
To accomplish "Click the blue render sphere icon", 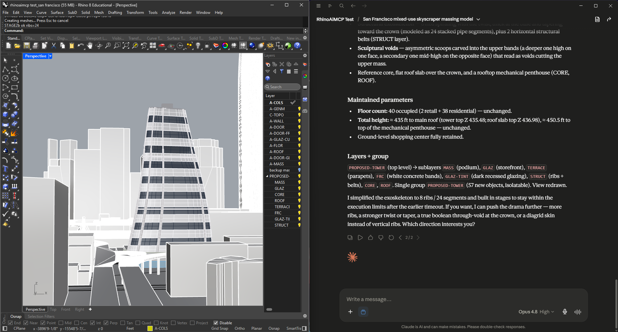I will [252, 46].
